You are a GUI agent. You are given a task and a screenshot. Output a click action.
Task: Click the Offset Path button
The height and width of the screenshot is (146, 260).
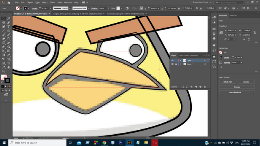(227, 82)
